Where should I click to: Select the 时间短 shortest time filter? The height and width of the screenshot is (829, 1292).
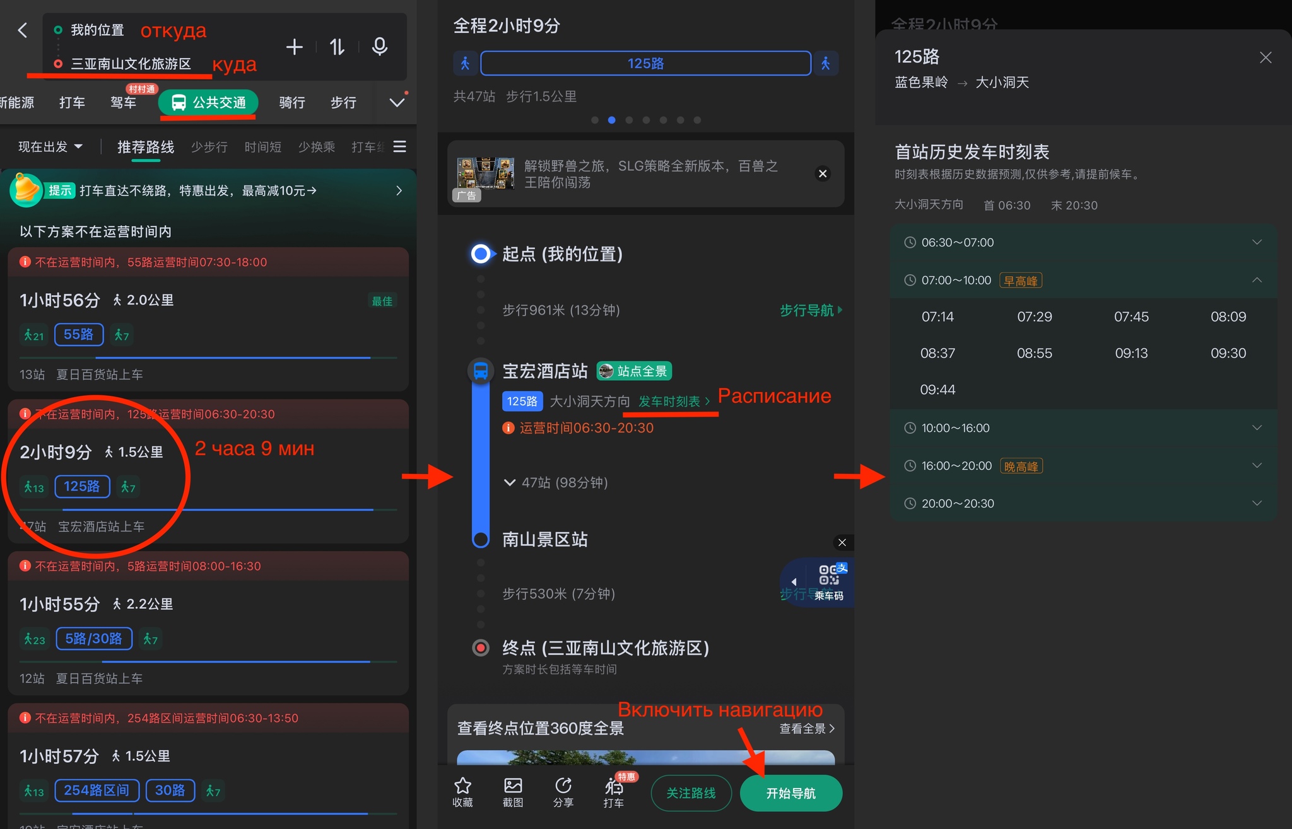click(x=262, y=147)
